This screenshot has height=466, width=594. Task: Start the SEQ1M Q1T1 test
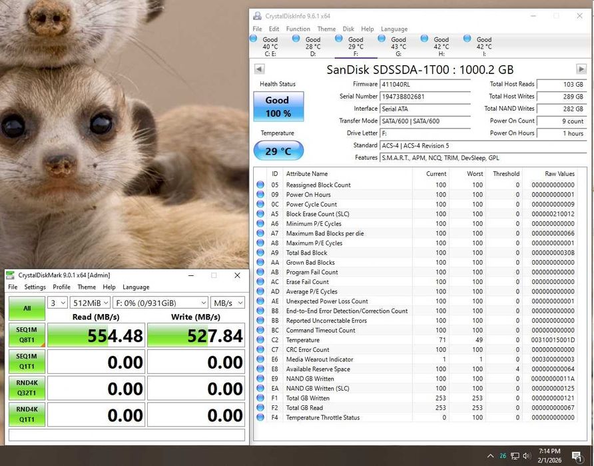click(27, 361)
